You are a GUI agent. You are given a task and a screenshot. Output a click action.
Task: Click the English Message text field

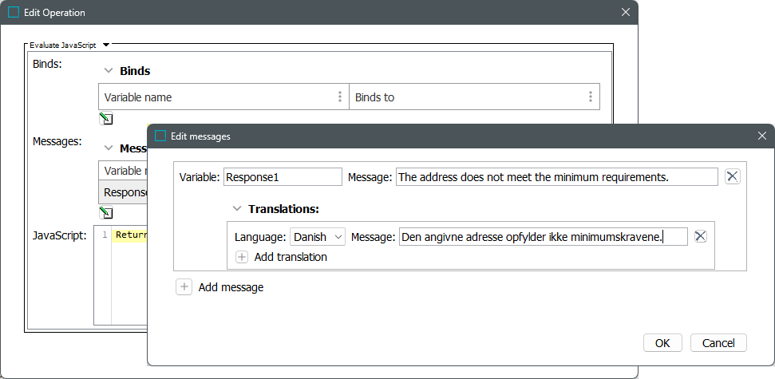(556, 177)
